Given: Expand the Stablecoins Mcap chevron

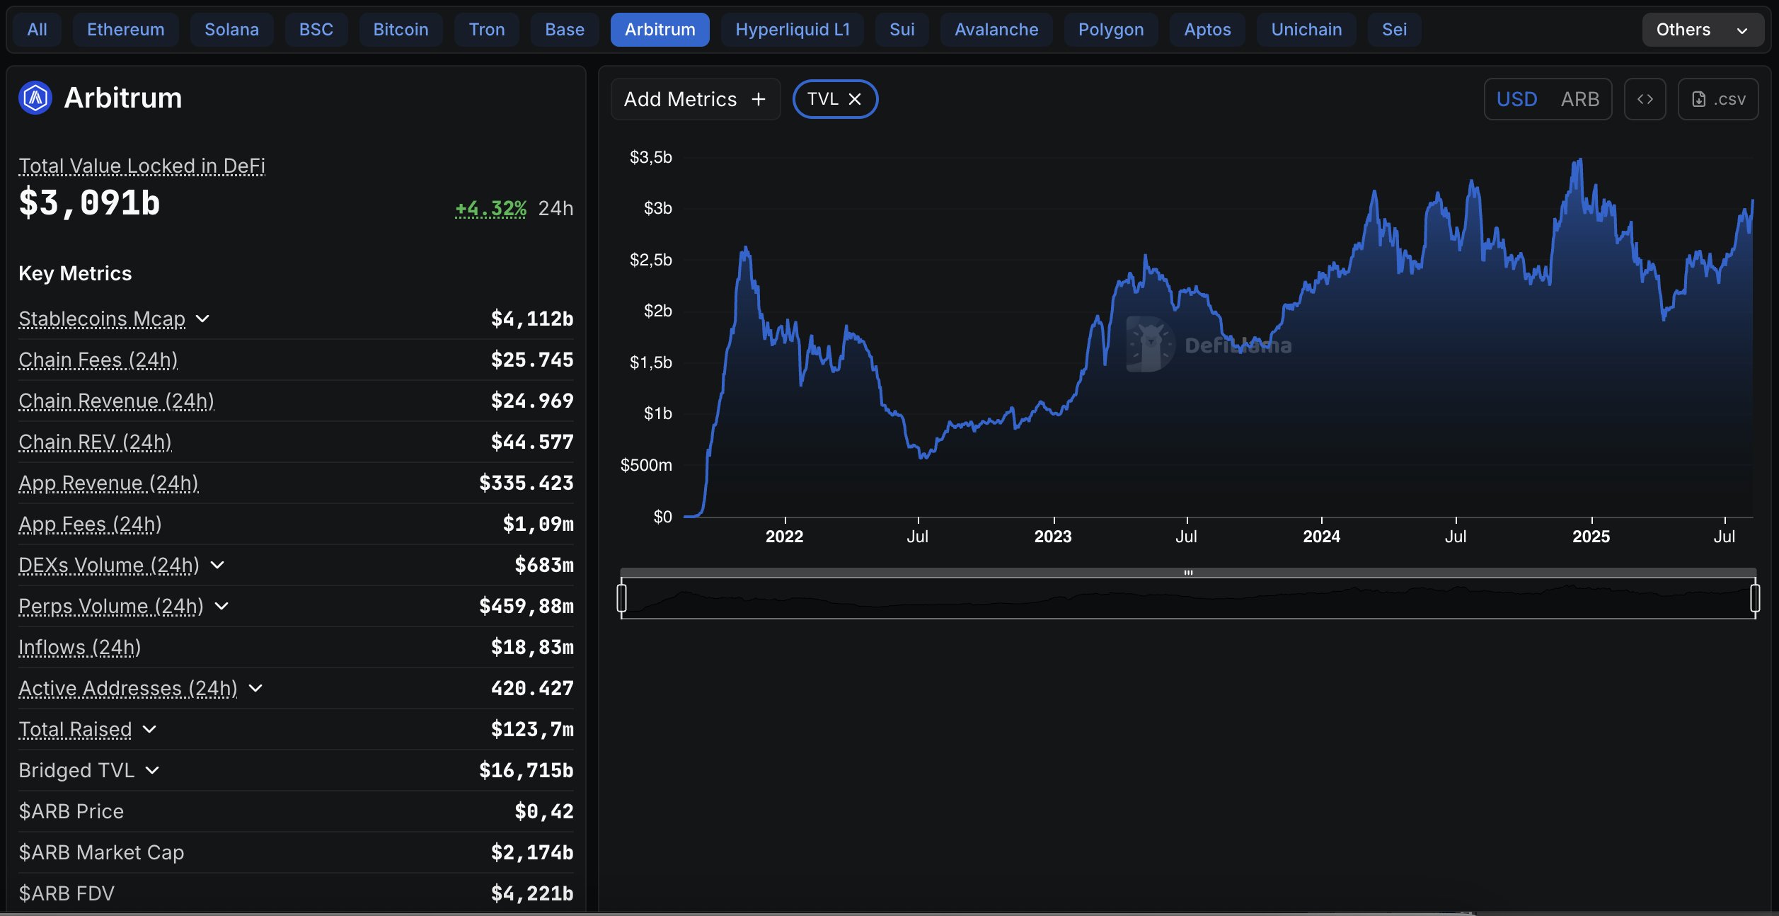Looking at the screenshot, I should pyautogui.click(x=202, y=319).
